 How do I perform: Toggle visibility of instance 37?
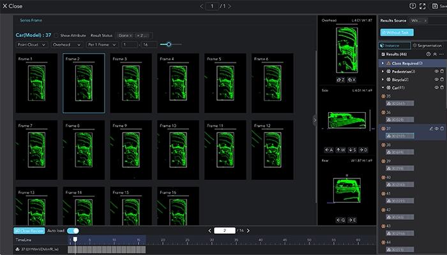[436, 129]
